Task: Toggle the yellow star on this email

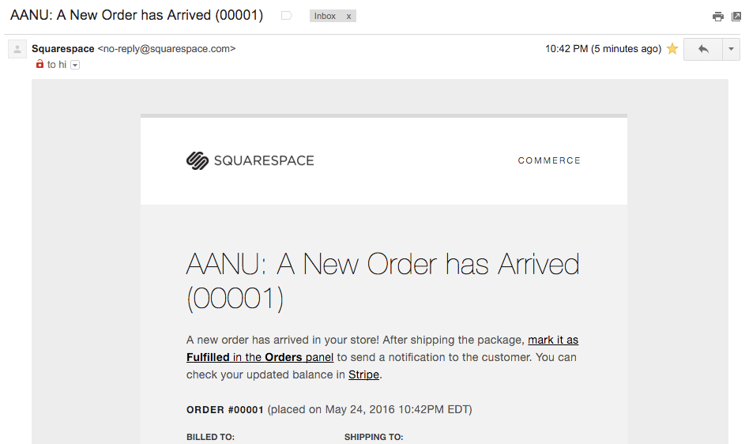Action: [672, 49]
